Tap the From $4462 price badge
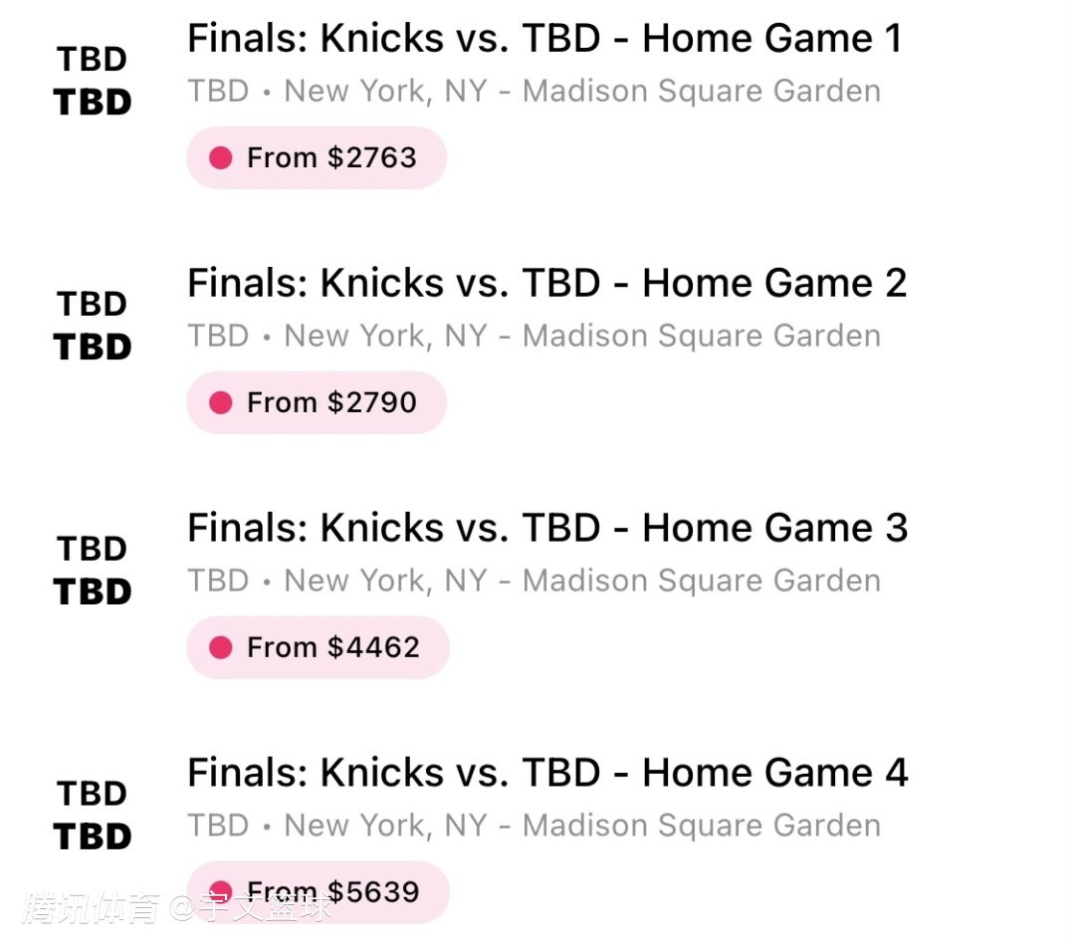The image size is (1075, 943). click(319, 647)
